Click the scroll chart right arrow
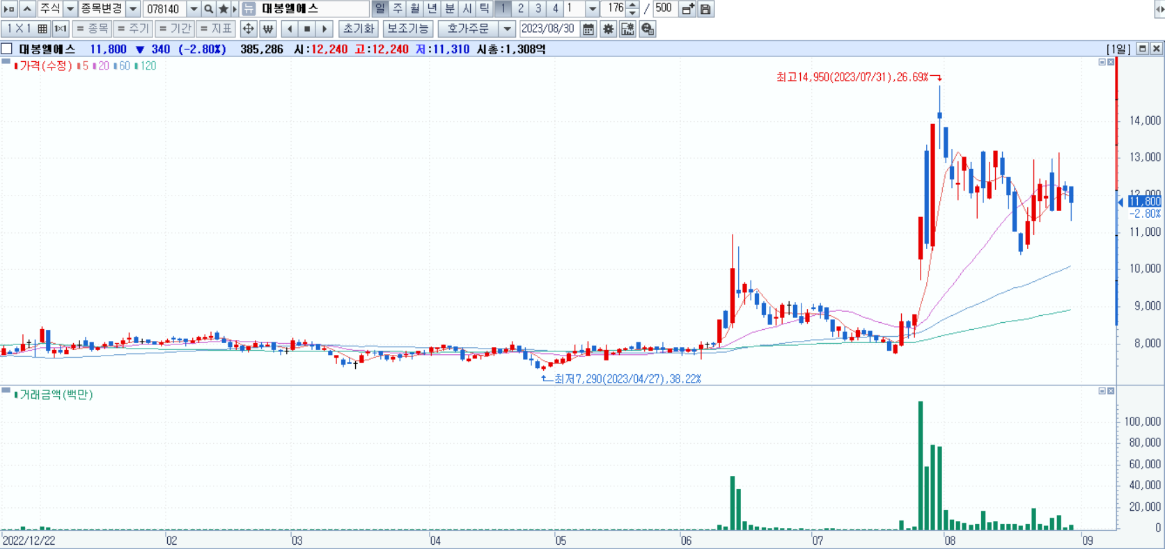Screen dimensions: 1165x549 325,29
